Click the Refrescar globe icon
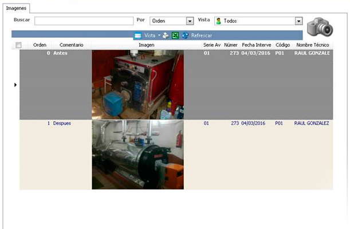 pyautogui.click(x=185, y=35)
